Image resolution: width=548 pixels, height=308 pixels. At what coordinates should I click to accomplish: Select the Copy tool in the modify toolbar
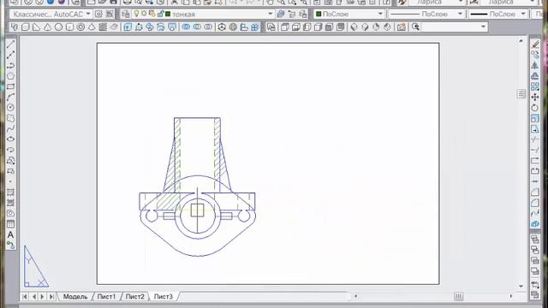click(x=535, y=55)
